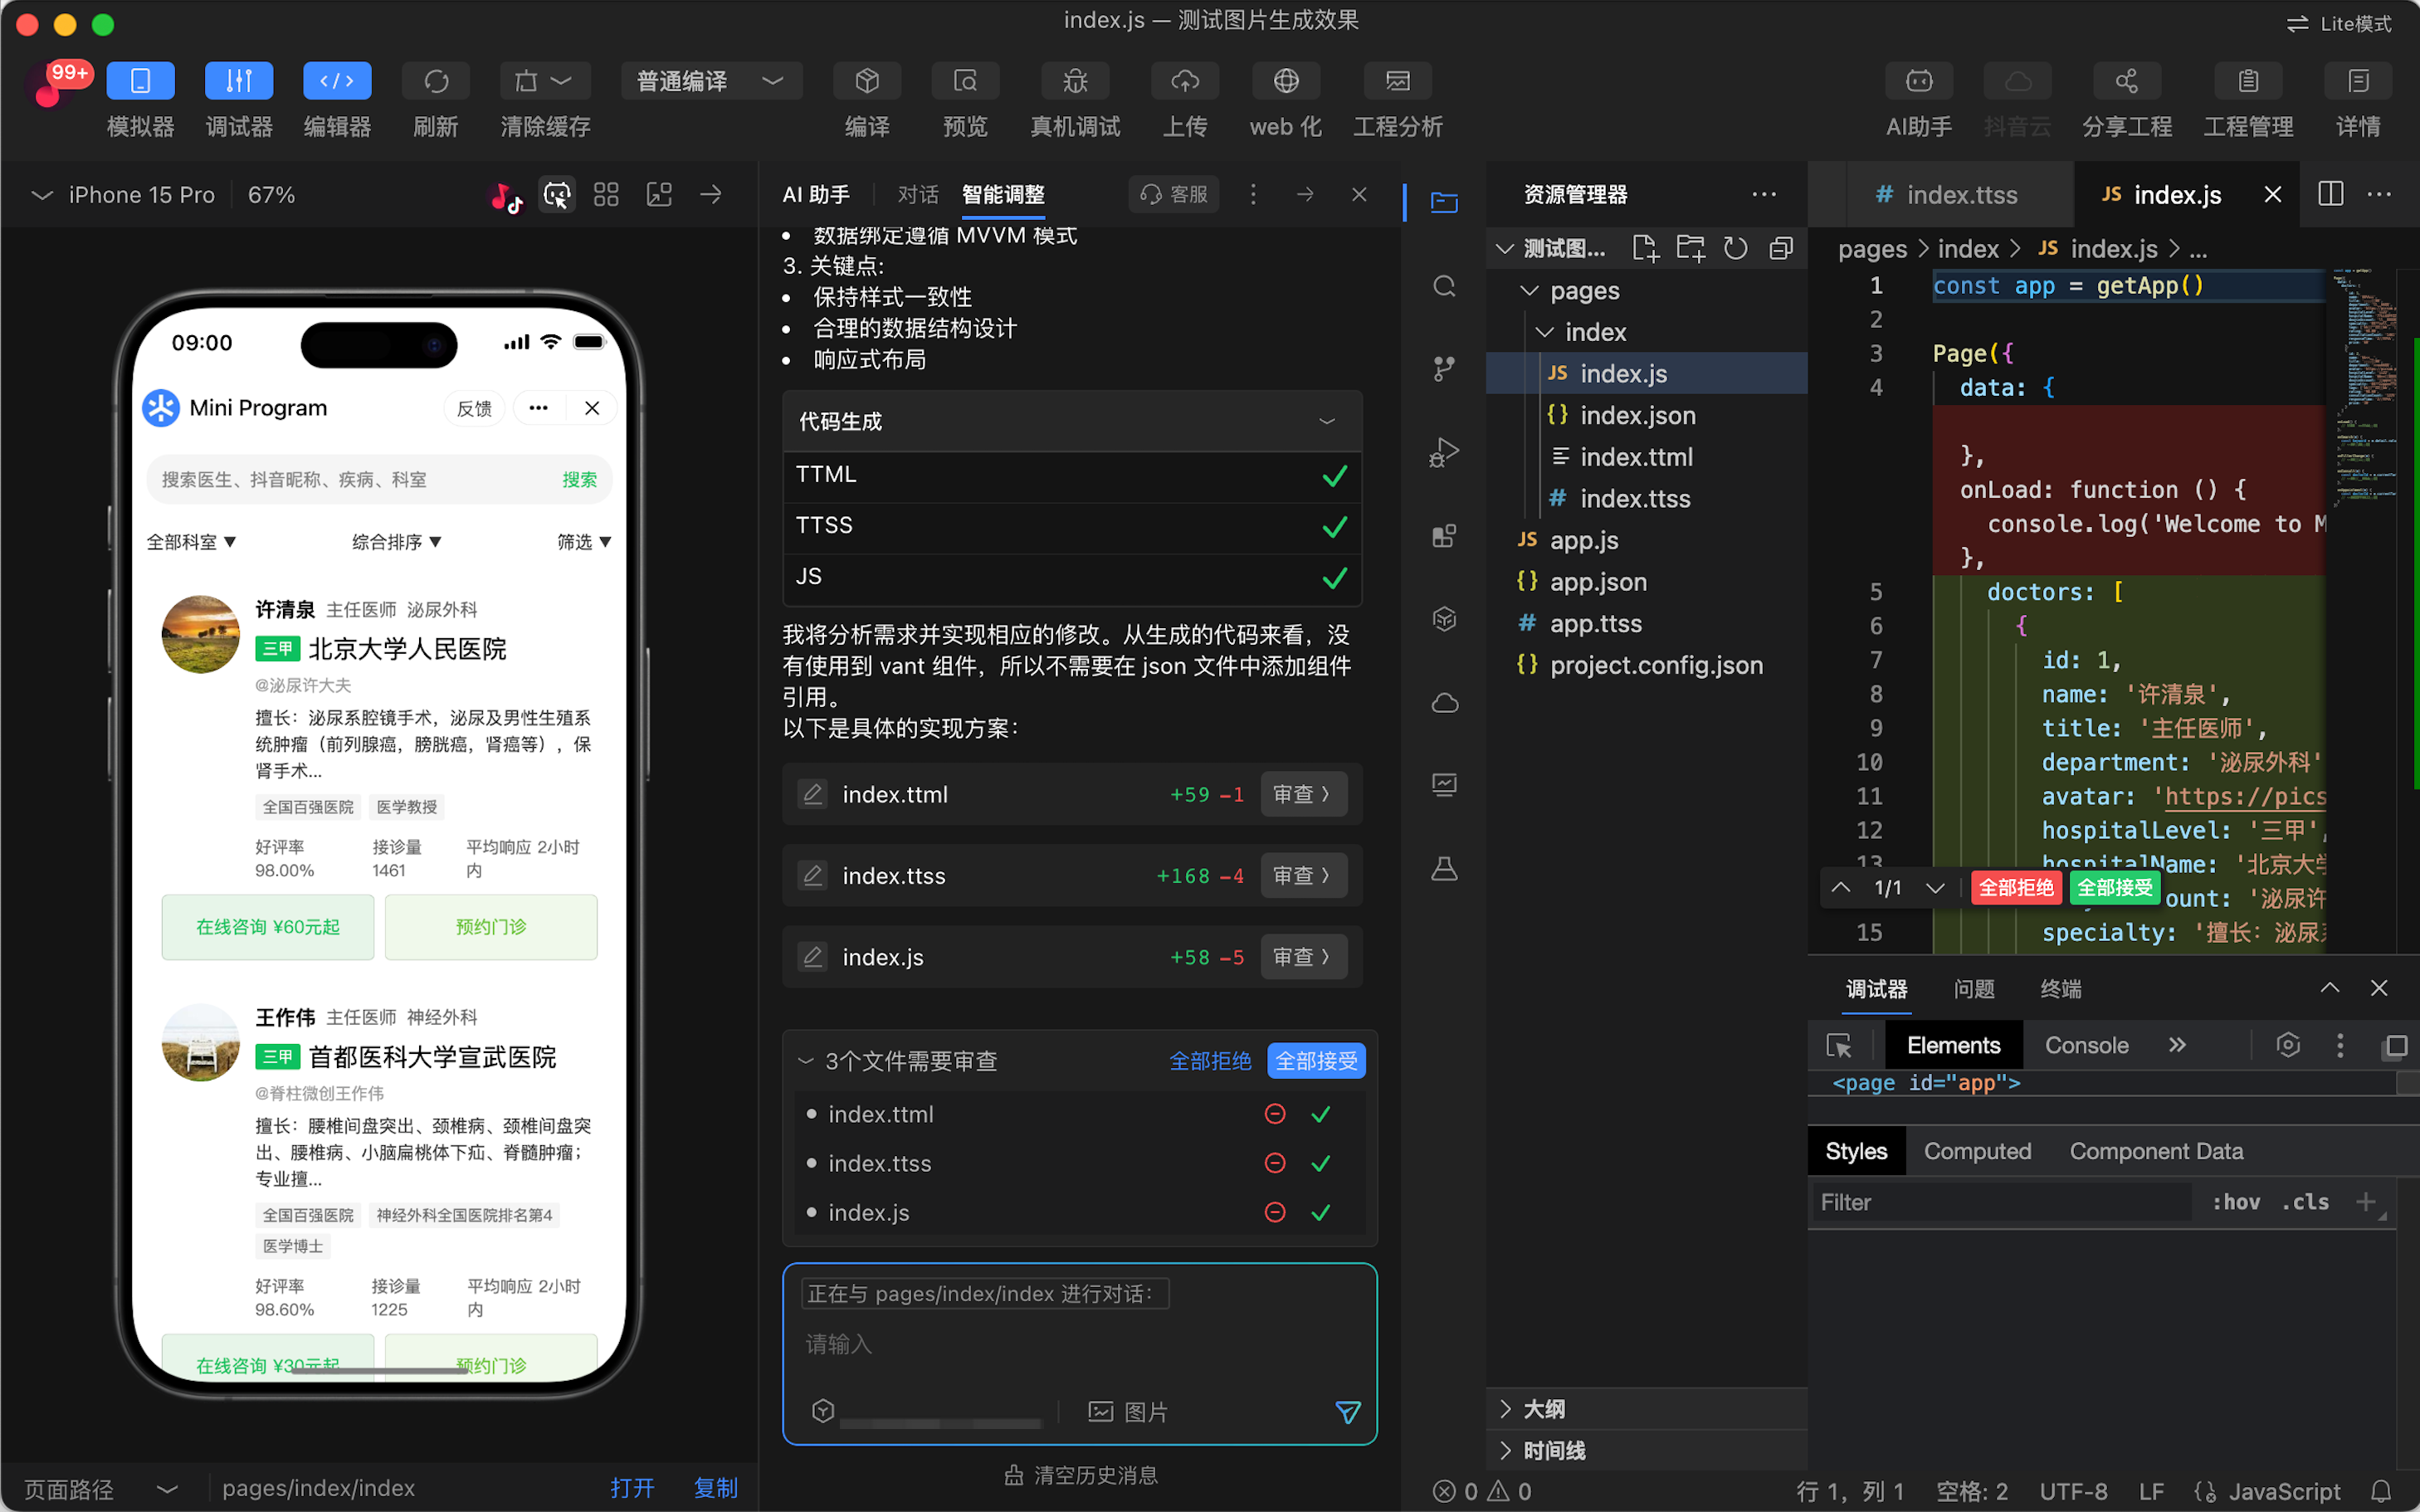The width and height of the screenshot is (2420, 1512).
Task: Click 全部接受 button in AI panel
Action: click(1316, 1061)
